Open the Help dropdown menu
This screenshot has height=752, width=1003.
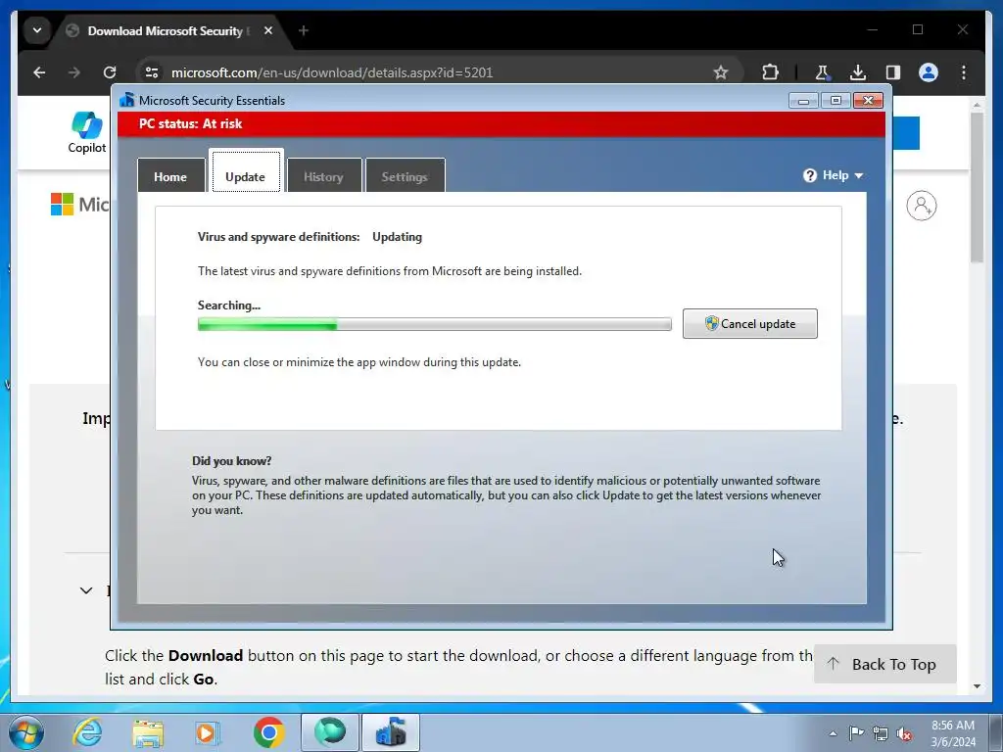click(x=834, y=175)
